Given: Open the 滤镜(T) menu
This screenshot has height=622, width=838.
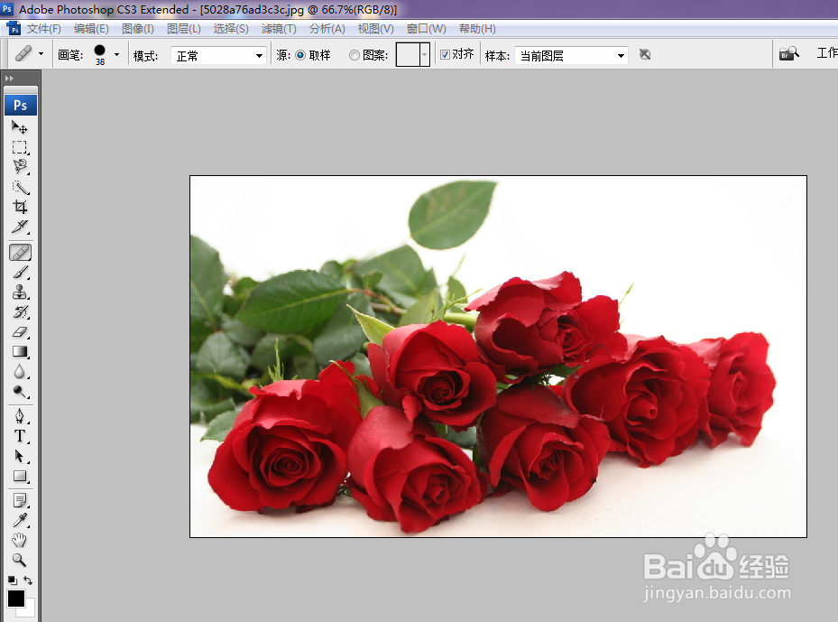Looking at the screenshot, I should (x=279, y=29).
